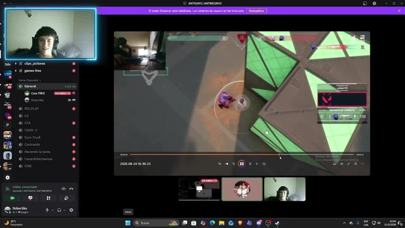This screenshot has width=405, height=228.
Task: Open the Discord inbox icon in the title bar
Action: 365,3
